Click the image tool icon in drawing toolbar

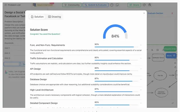tap(157, 50)
